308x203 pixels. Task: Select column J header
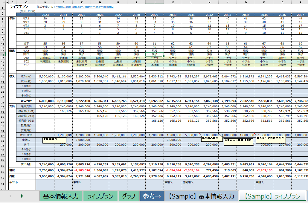click(x=155, y=2)
